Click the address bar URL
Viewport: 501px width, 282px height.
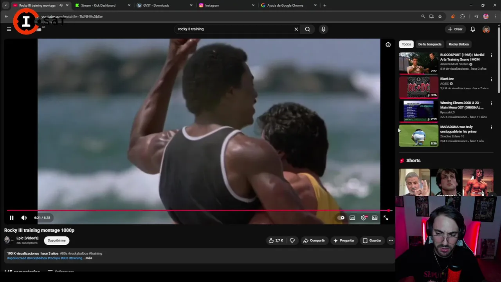point(72,16)
